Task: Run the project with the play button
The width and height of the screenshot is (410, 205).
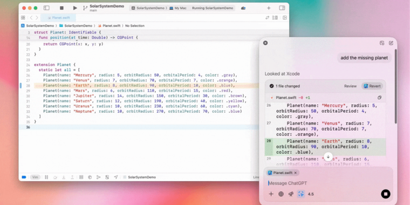Action: (75, 8)
